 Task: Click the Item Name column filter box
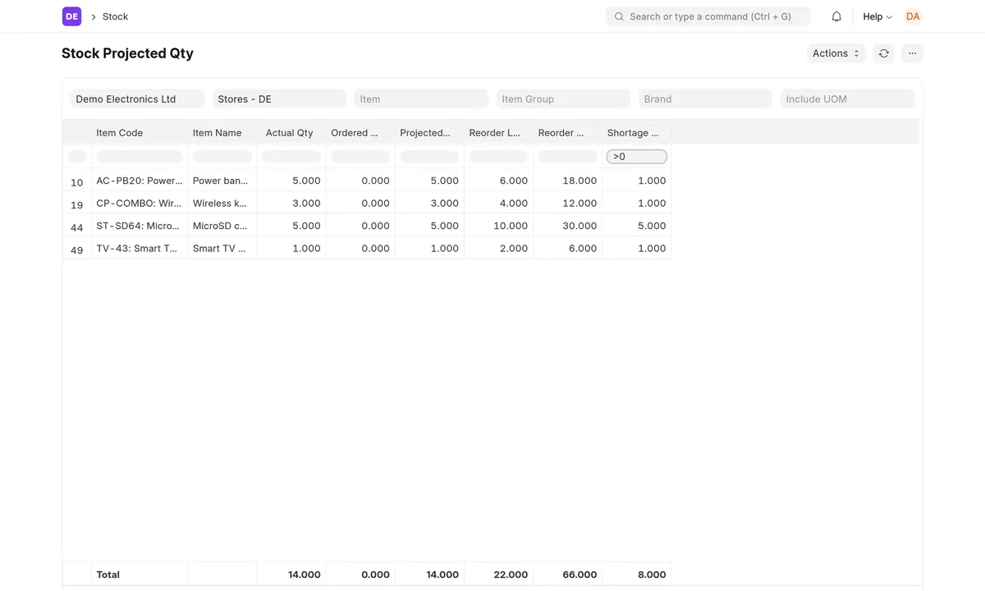point(222,156)
